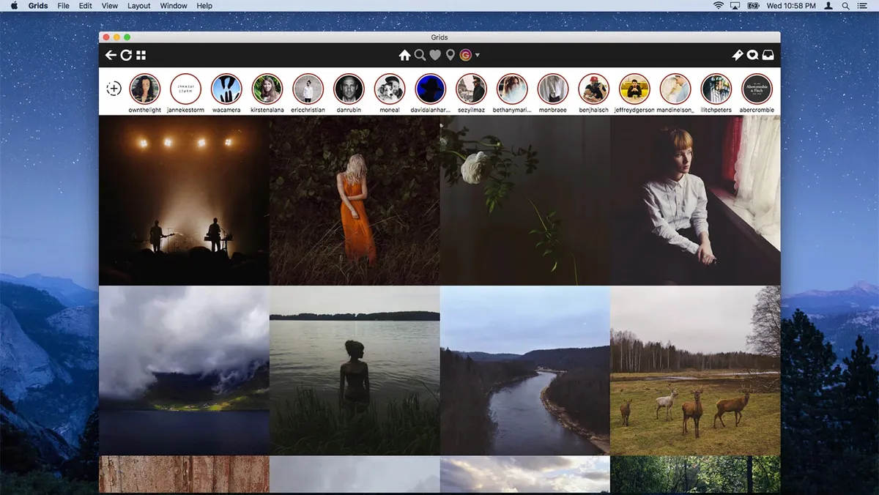Go to the home feed icon
Image resolution: width=879 pixels, height=495 pixels.
click(x=404, y=55)
